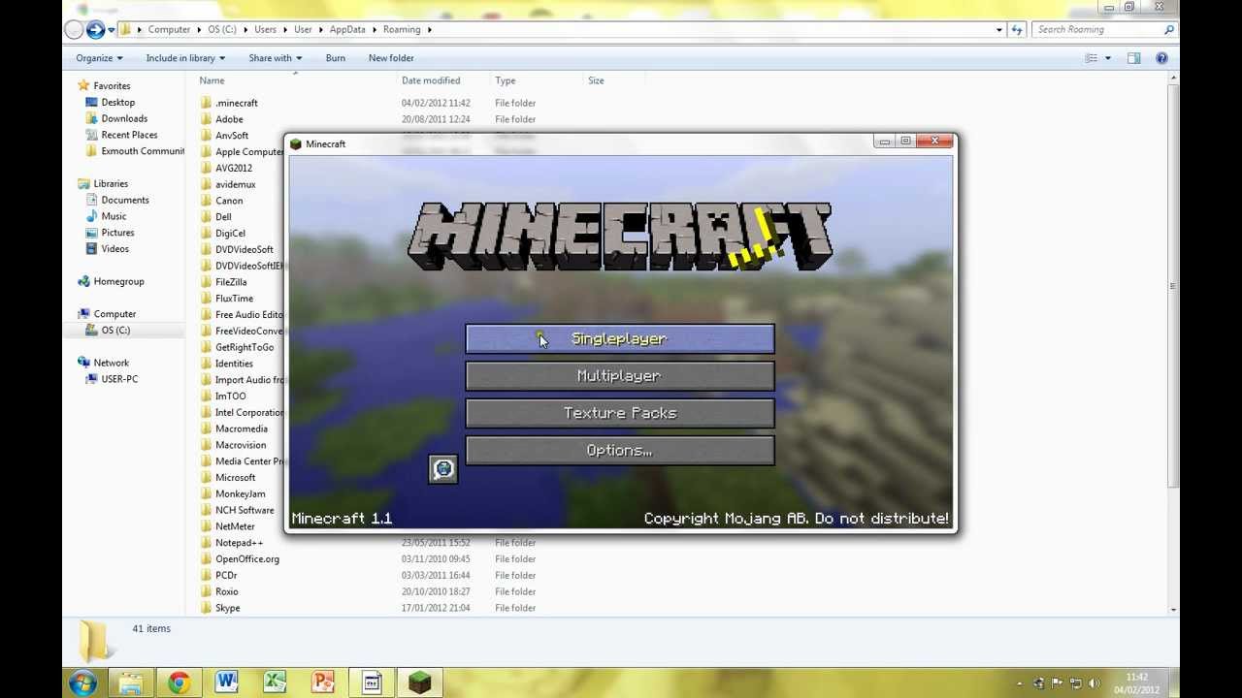Select OS (C:) drive in navigation pane
The height and width of the screenshot is (698, 1242).
coord(115,331)
